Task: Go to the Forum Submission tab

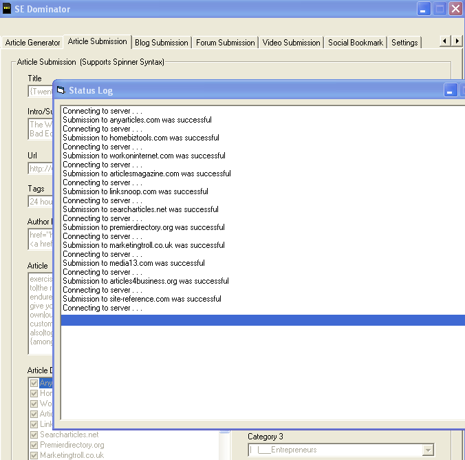Action: point(226,43)
